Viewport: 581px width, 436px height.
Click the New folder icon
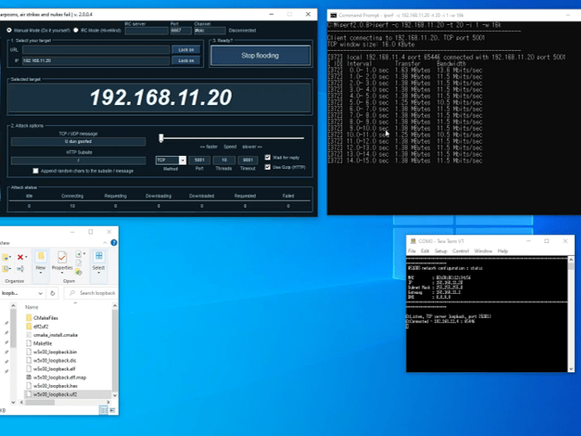coord(41,257)
